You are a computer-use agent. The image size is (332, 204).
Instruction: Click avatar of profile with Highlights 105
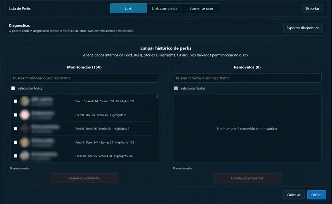25,142
